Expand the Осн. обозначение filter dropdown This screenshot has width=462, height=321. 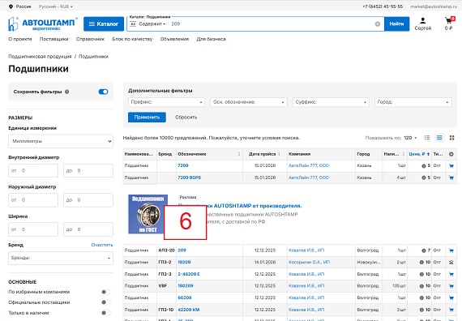tap(249, 102)
